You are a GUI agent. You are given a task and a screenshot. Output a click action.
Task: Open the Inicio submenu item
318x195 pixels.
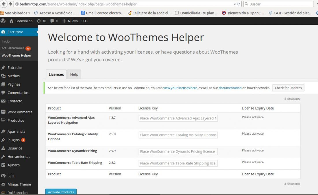click(x=5, y=42)
